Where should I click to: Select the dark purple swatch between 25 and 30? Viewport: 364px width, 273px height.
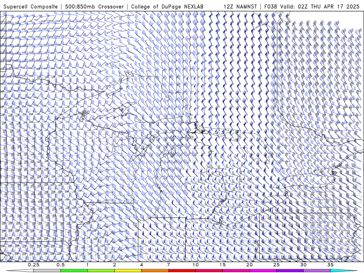coord(290,271)
